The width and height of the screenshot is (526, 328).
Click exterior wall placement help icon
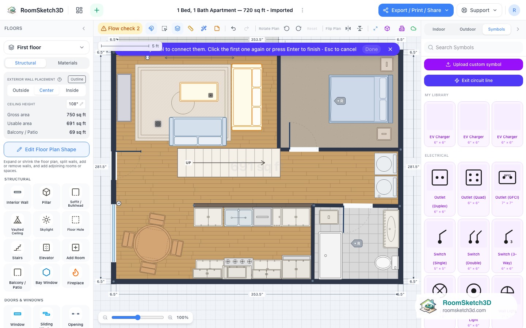pyautogui.click(x=60, y=79)
